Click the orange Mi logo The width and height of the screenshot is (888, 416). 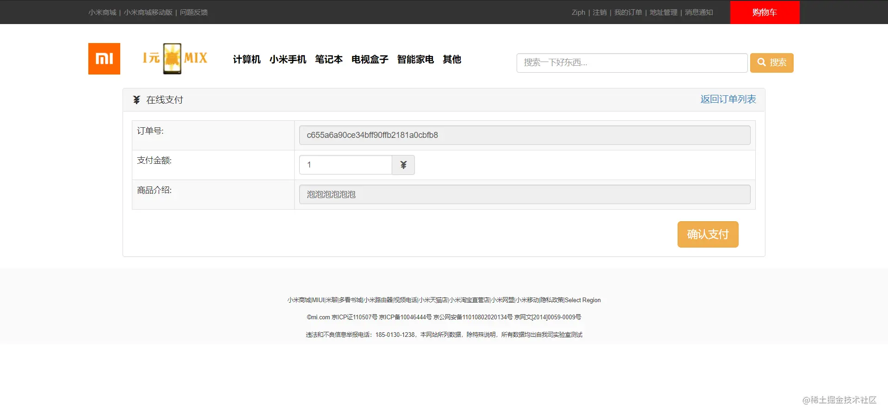104,59
